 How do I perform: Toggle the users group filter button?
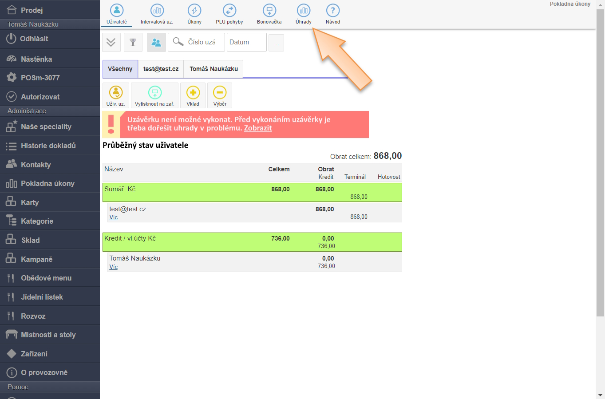pyautogui.click(x=156, y=43)
